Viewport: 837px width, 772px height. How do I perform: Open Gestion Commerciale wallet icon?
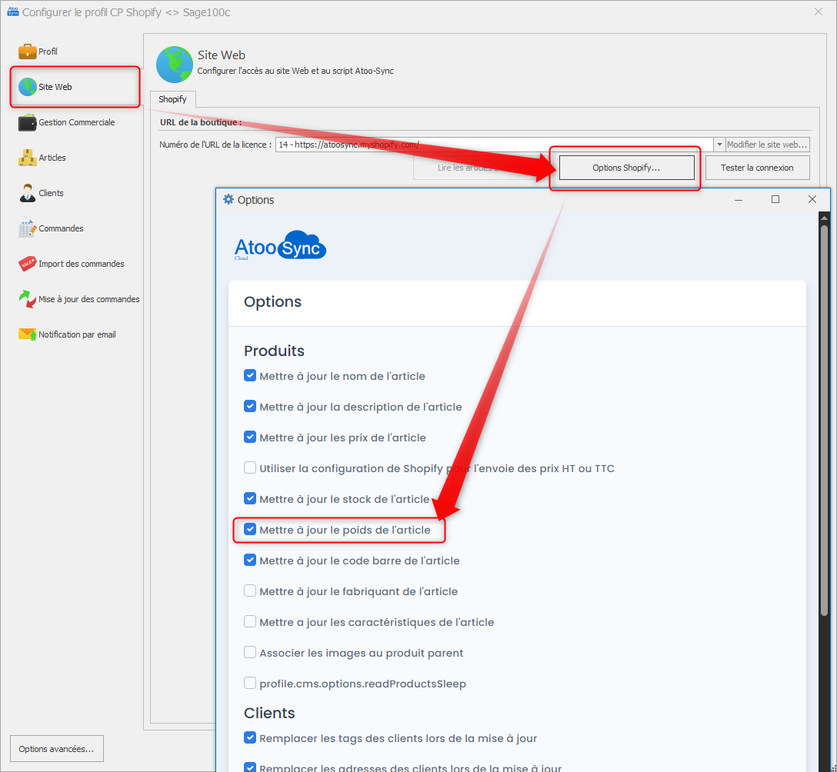point(27,122)
